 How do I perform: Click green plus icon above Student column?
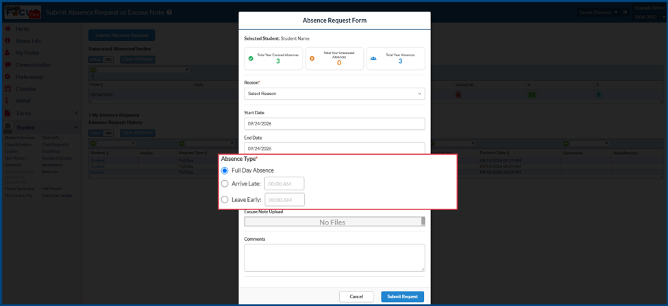(93, 144)
